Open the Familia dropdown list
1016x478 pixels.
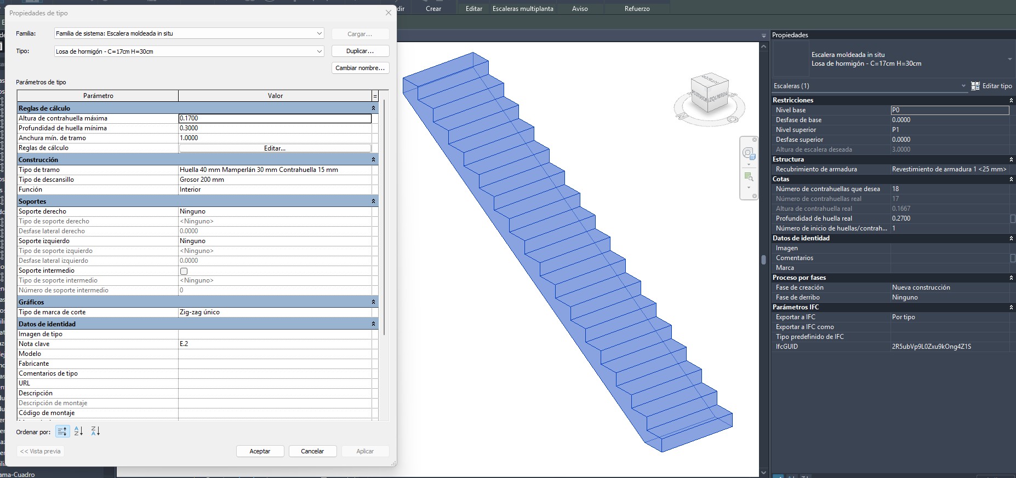tap(319, 33)
